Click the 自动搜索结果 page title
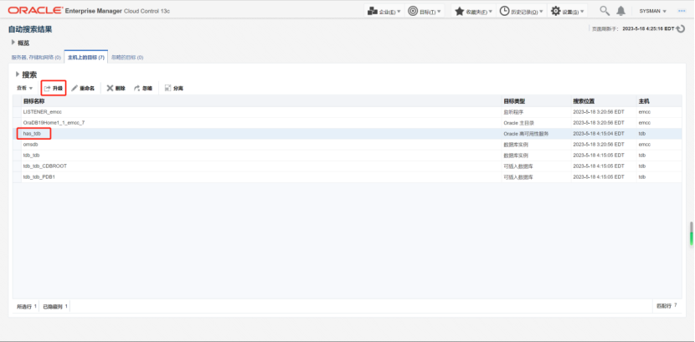695x342 pixels. (30, 29)
